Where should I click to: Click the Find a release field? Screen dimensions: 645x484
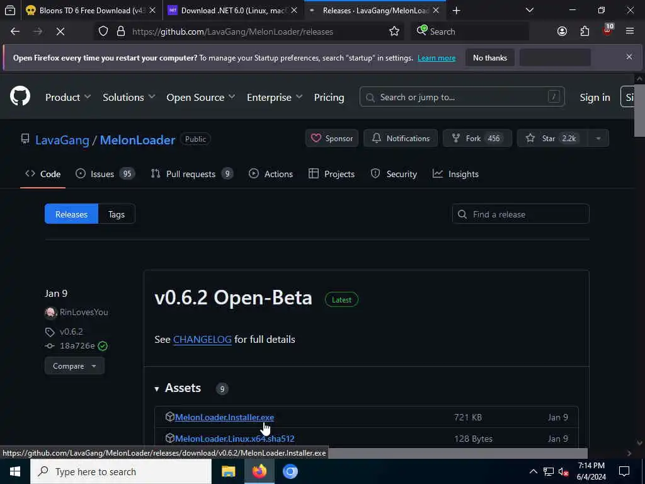520,214
